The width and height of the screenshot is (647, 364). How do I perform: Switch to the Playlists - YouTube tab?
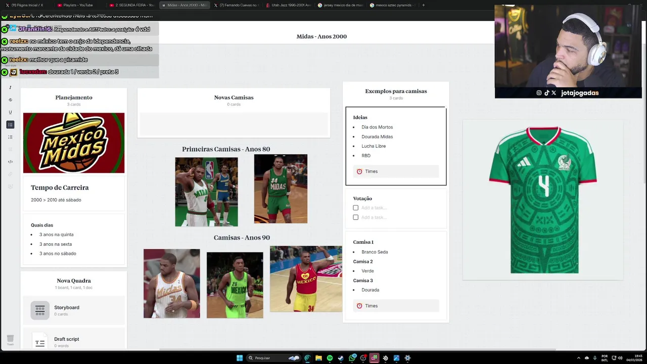78,5
